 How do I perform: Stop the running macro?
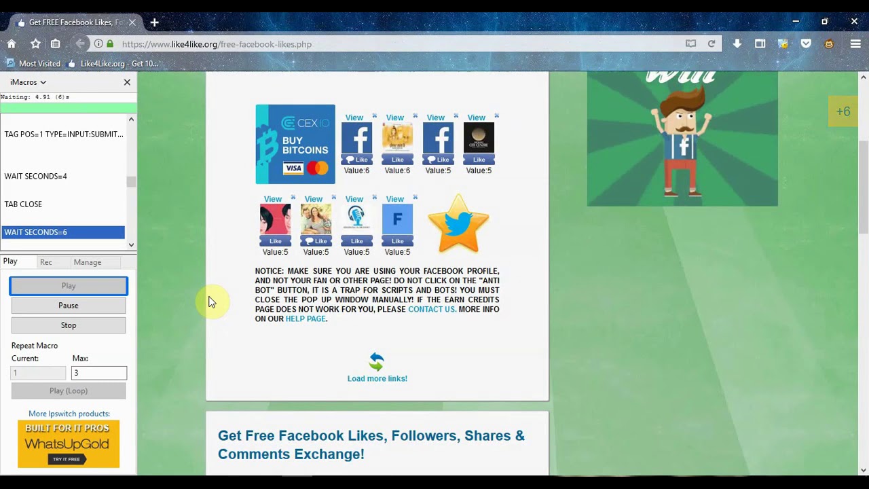69,325
